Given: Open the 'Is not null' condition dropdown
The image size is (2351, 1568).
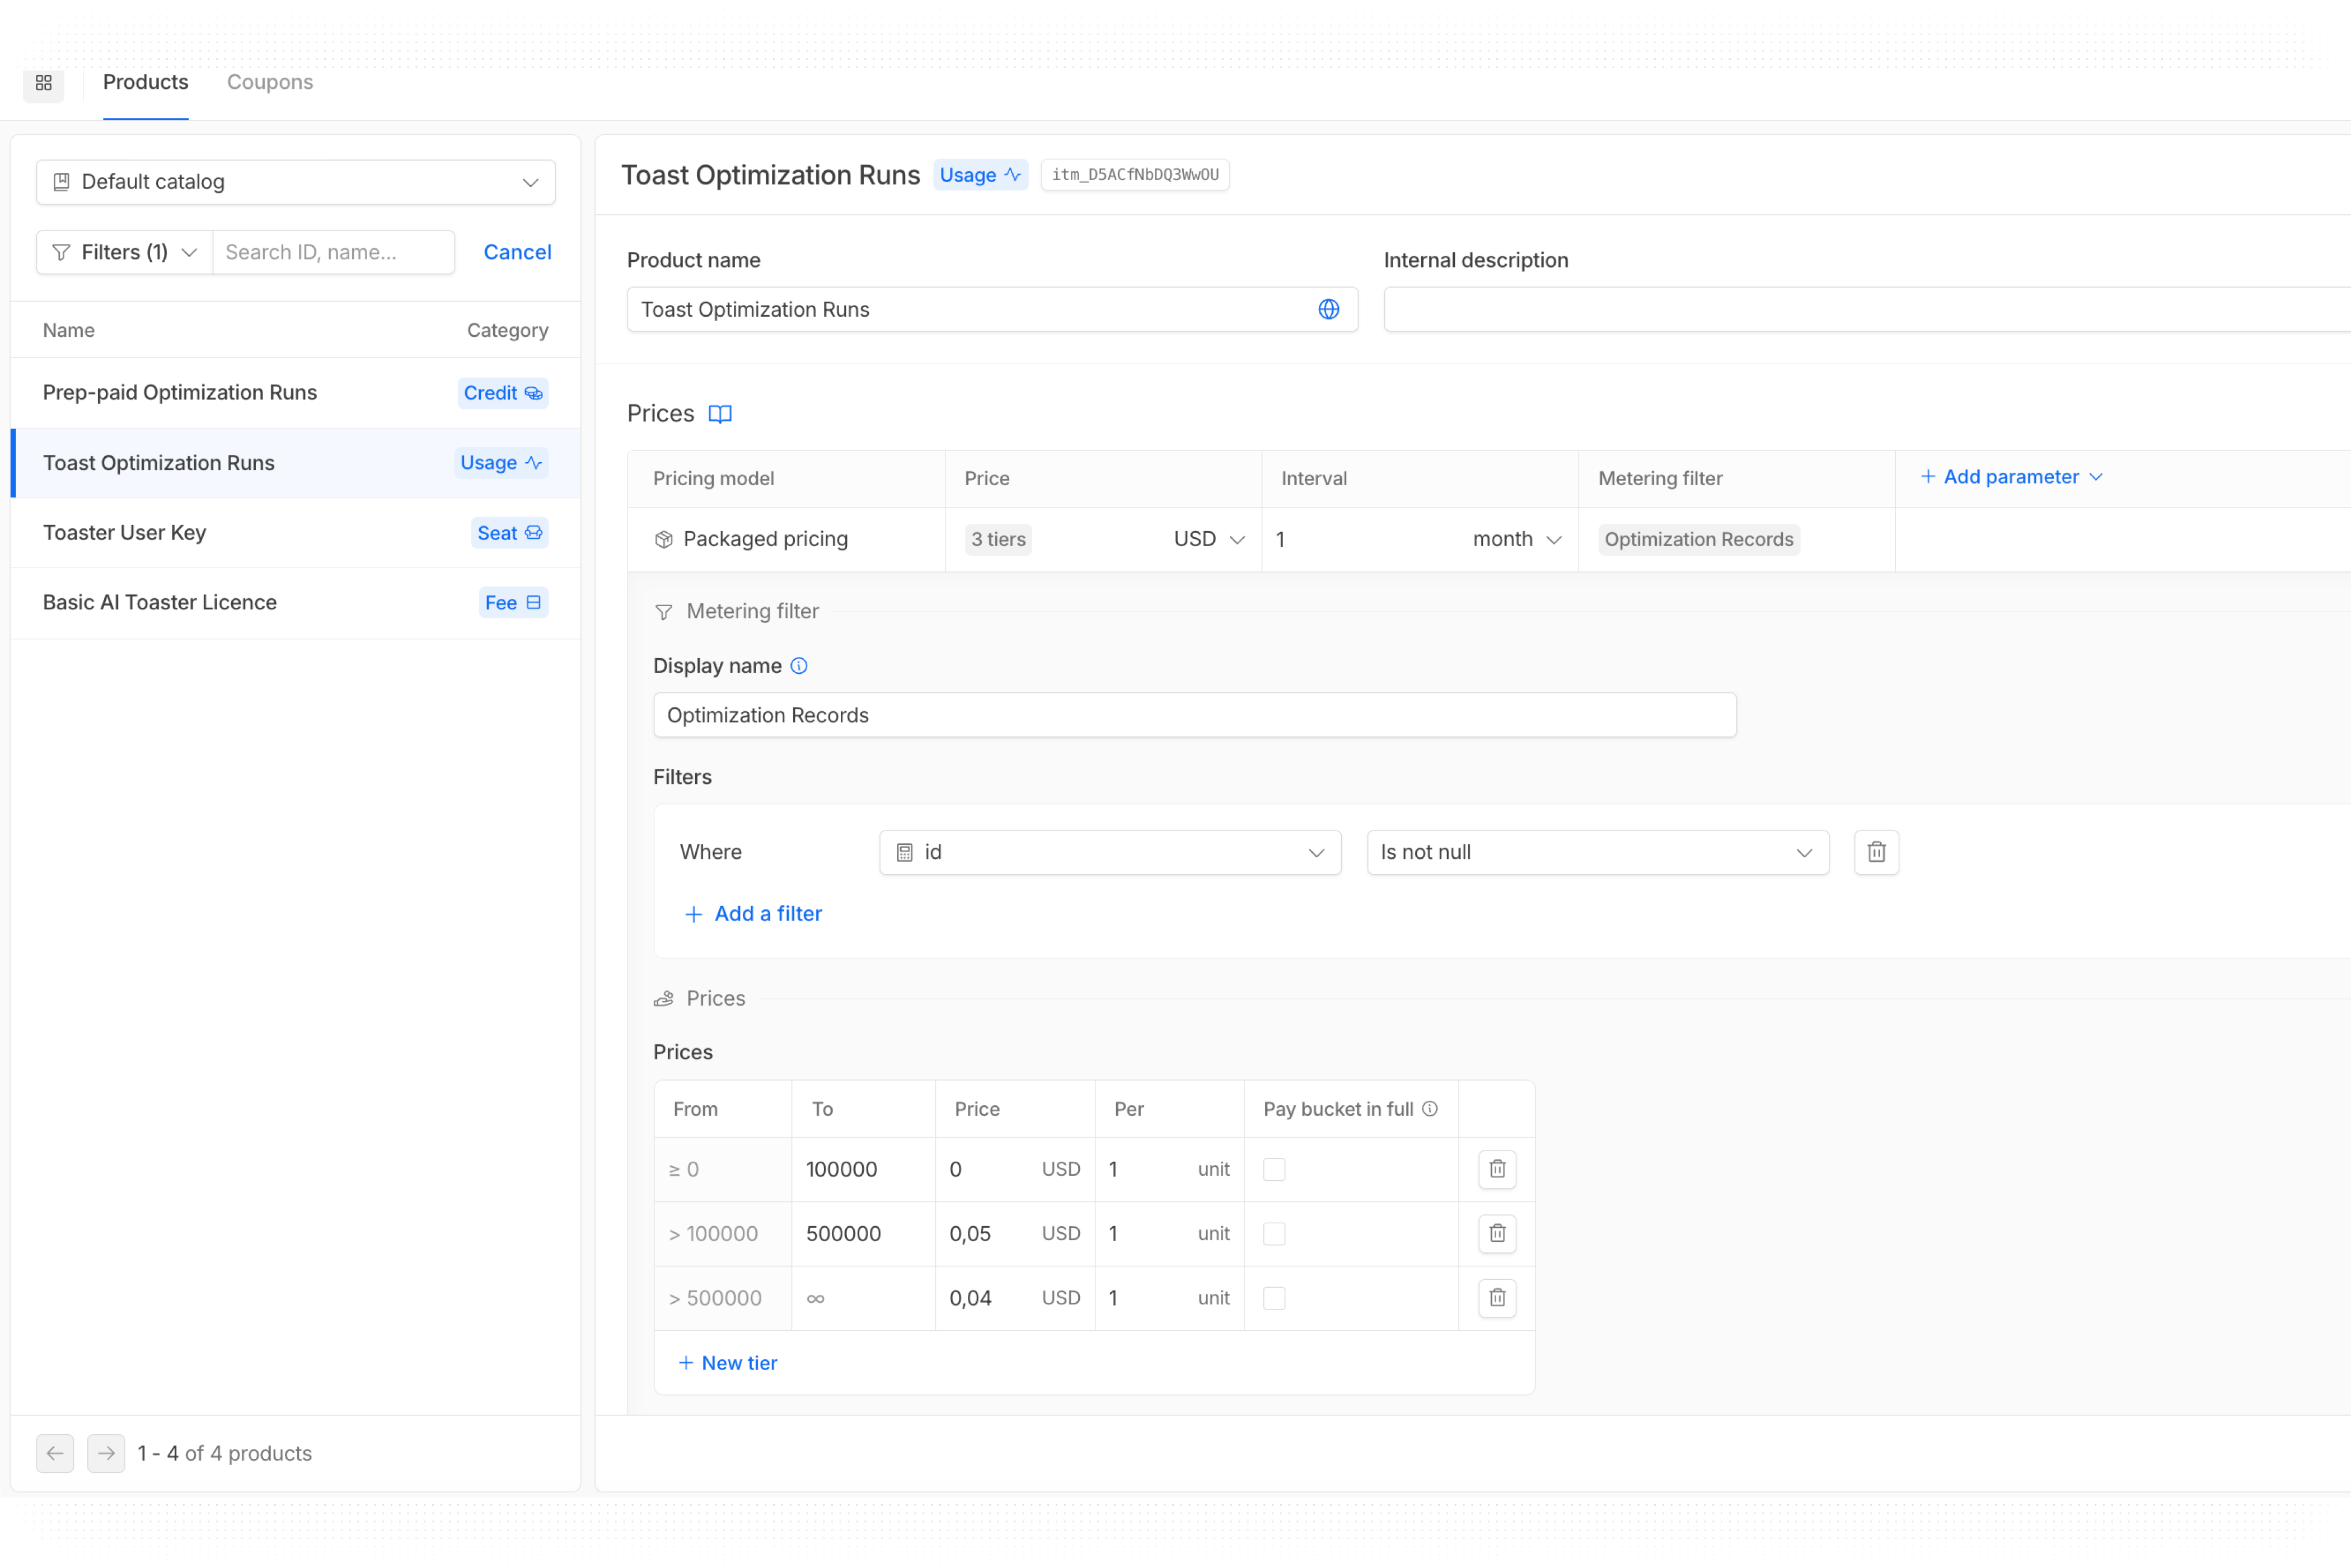Looking at the screenshot, I should click(1597, 852).
